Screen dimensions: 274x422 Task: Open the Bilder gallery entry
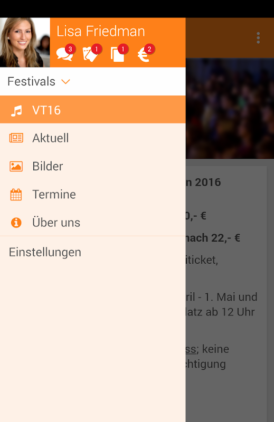[93, 166]
